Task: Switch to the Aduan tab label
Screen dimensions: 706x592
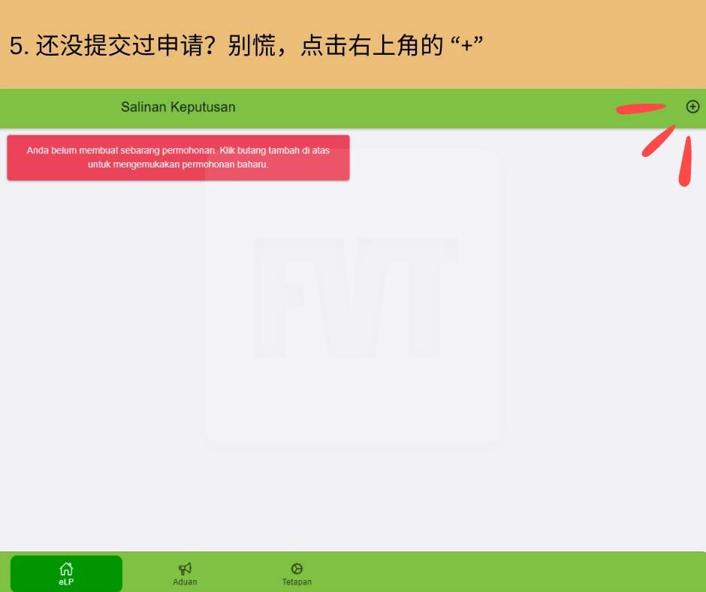Action: 185,582
